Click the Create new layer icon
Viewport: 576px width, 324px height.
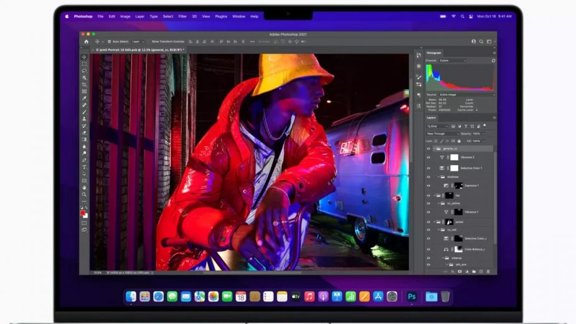coord(481,272)
